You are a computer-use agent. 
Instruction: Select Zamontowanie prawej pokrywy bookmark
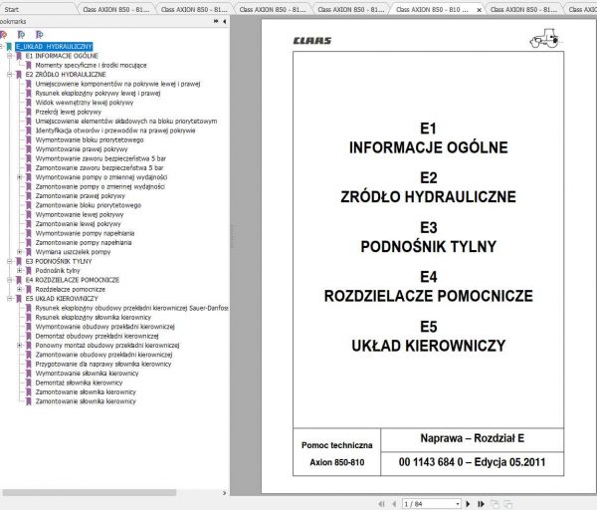(x=81, y=196)
